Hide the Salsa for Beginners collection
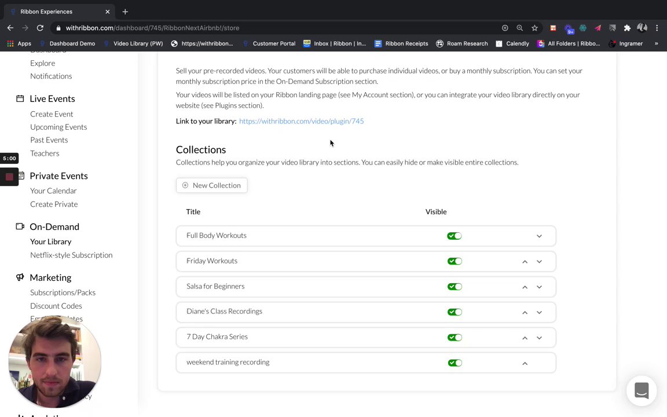This screenshot has height=417, width=667. pos(455,287)
